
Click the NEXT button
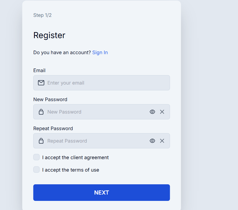tap(102, 193)
